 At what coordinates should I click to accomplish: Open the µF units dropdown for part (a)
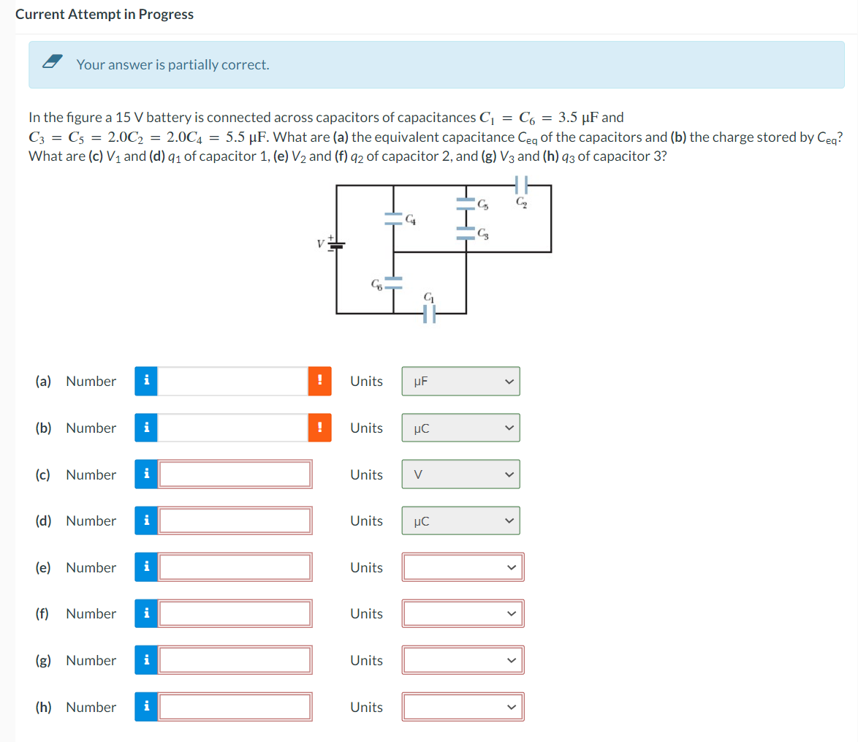[460, 381]
